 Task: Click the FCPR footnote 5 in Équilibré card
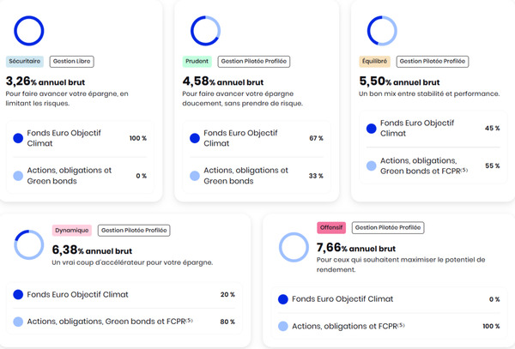pyautogui.click(x=464, y=170)
